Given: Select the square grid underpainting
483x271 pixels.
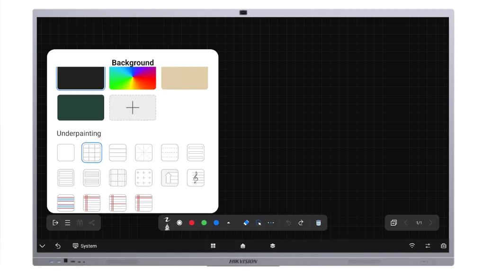Looking at the screenshot, I should click(x=92, y=153).
